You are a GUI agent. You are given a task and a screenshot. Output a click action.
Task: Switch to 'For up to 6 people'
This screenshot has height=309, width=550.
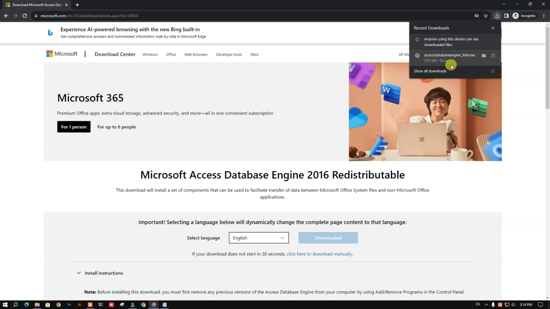click(x=117, y=127)
